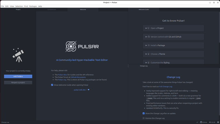Check Dismiss this Change Log
Image resolution: width=220 pixels, height=124 pixels.
(143, 118)
